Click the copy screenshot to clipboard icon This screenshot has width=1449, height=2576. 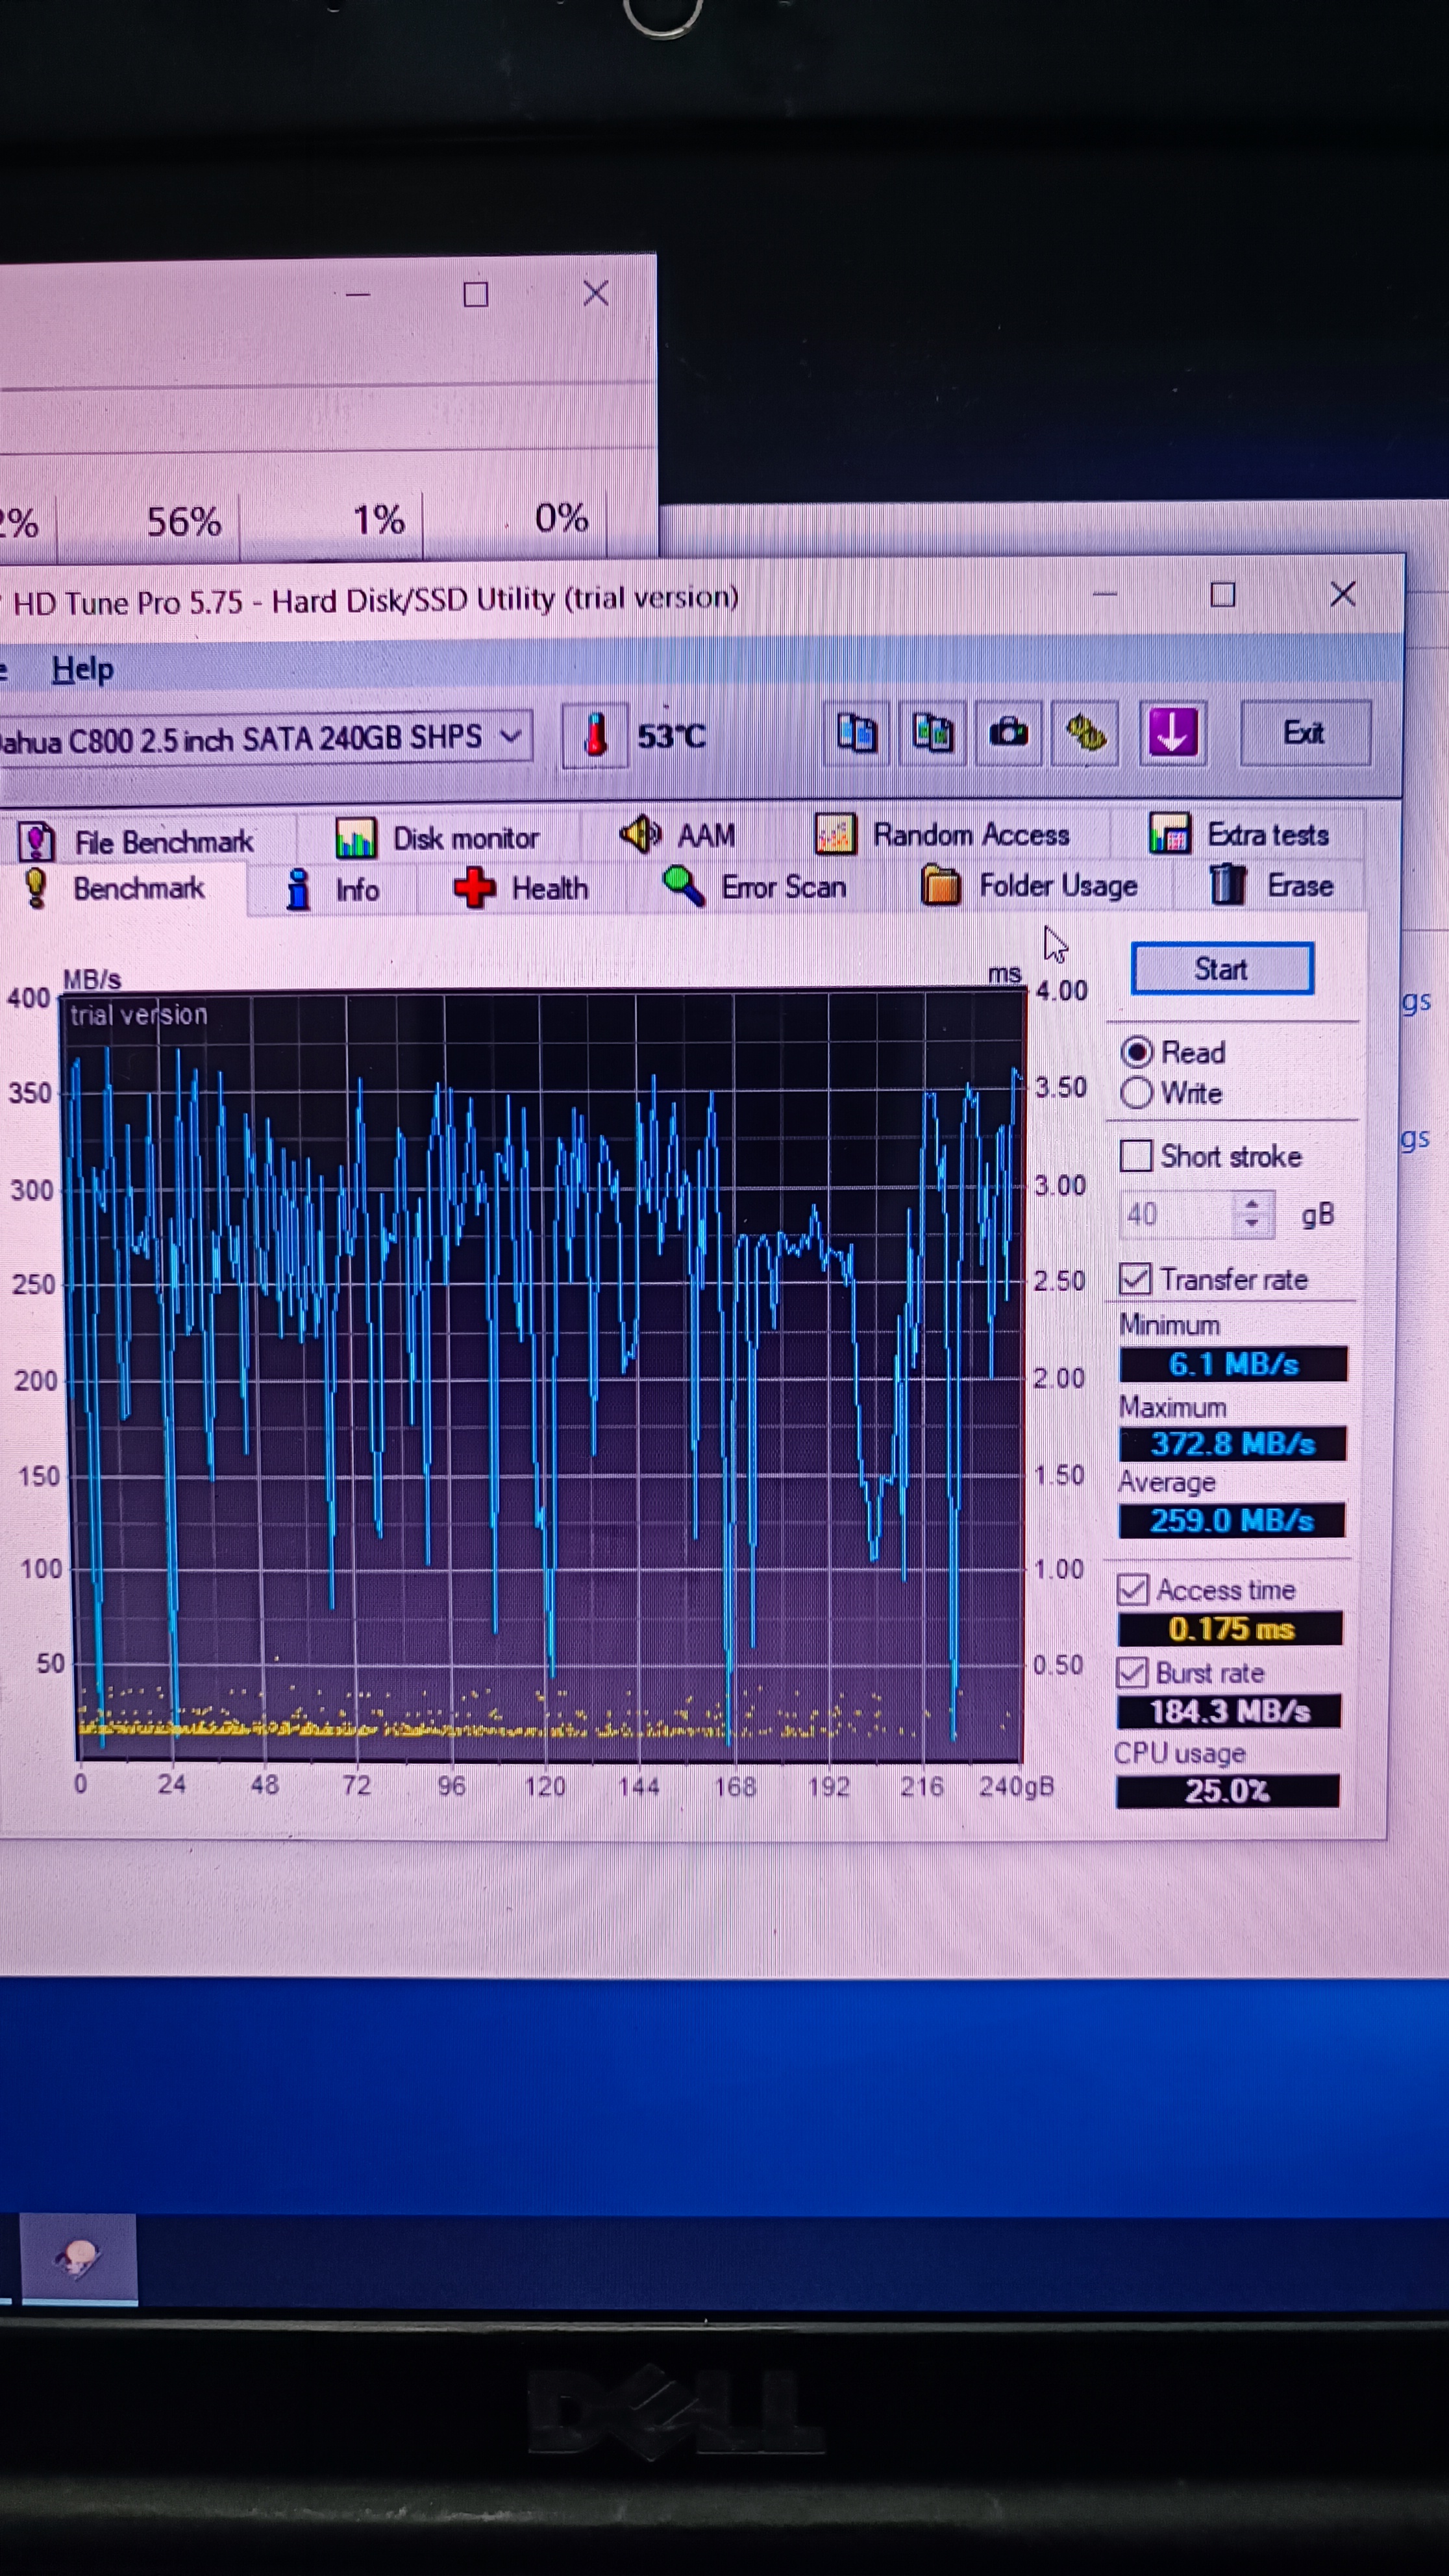932,733
